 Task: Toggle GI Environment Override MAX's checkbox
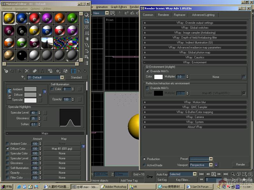(x=147, y=71)
